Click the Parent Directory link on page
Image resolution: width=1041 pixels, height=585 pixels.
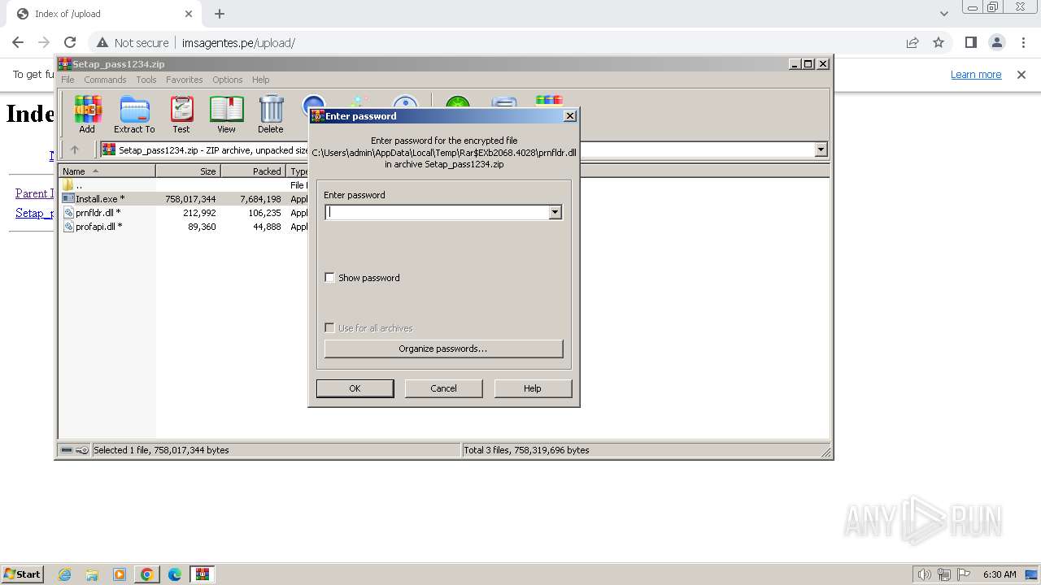click(34, 193)
